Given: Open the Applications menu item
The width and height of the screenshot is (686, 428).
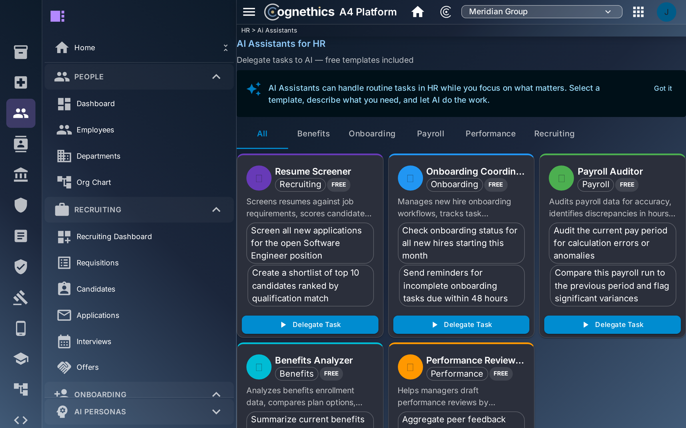Looking at the screenshot, I should click(x=139, y=315).
